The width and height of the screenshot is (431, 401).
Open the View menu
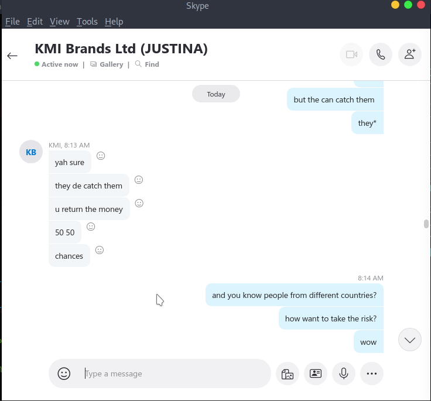pos(60,22)
